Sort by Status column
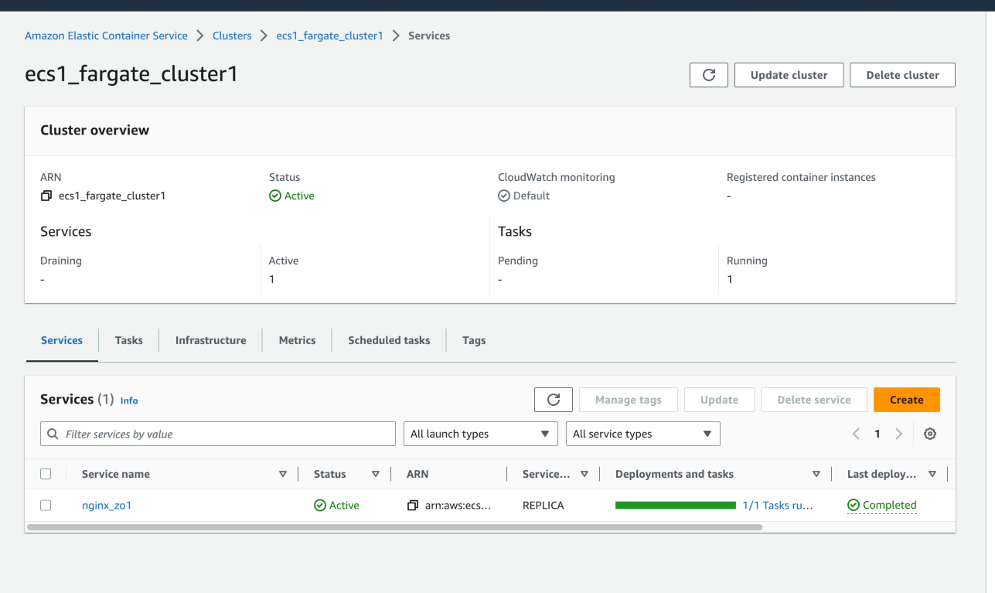 [376, 475]
